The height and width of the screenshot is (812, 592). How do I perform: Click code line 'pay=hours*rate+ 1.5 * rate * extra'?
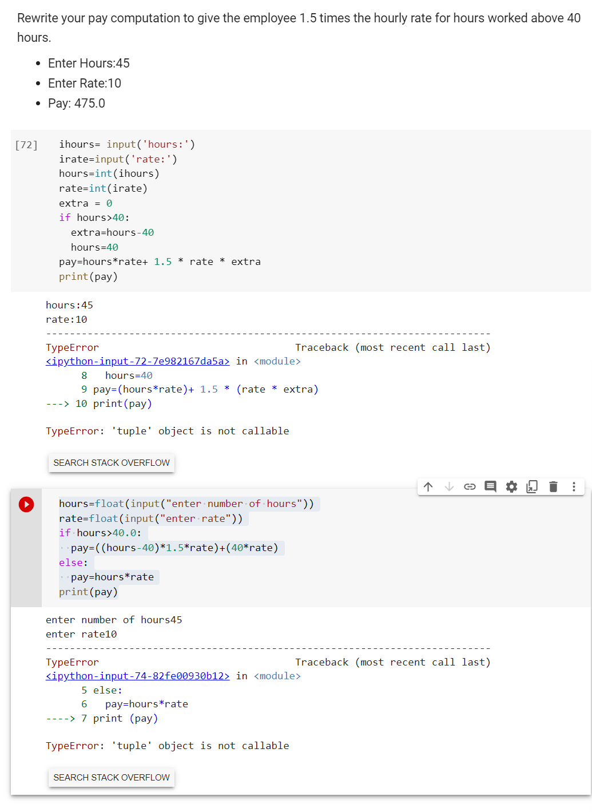coord(160,262)
